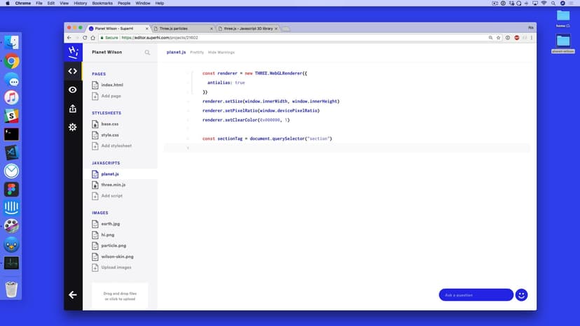Click the Ask a question input field

tap(476, 295)
